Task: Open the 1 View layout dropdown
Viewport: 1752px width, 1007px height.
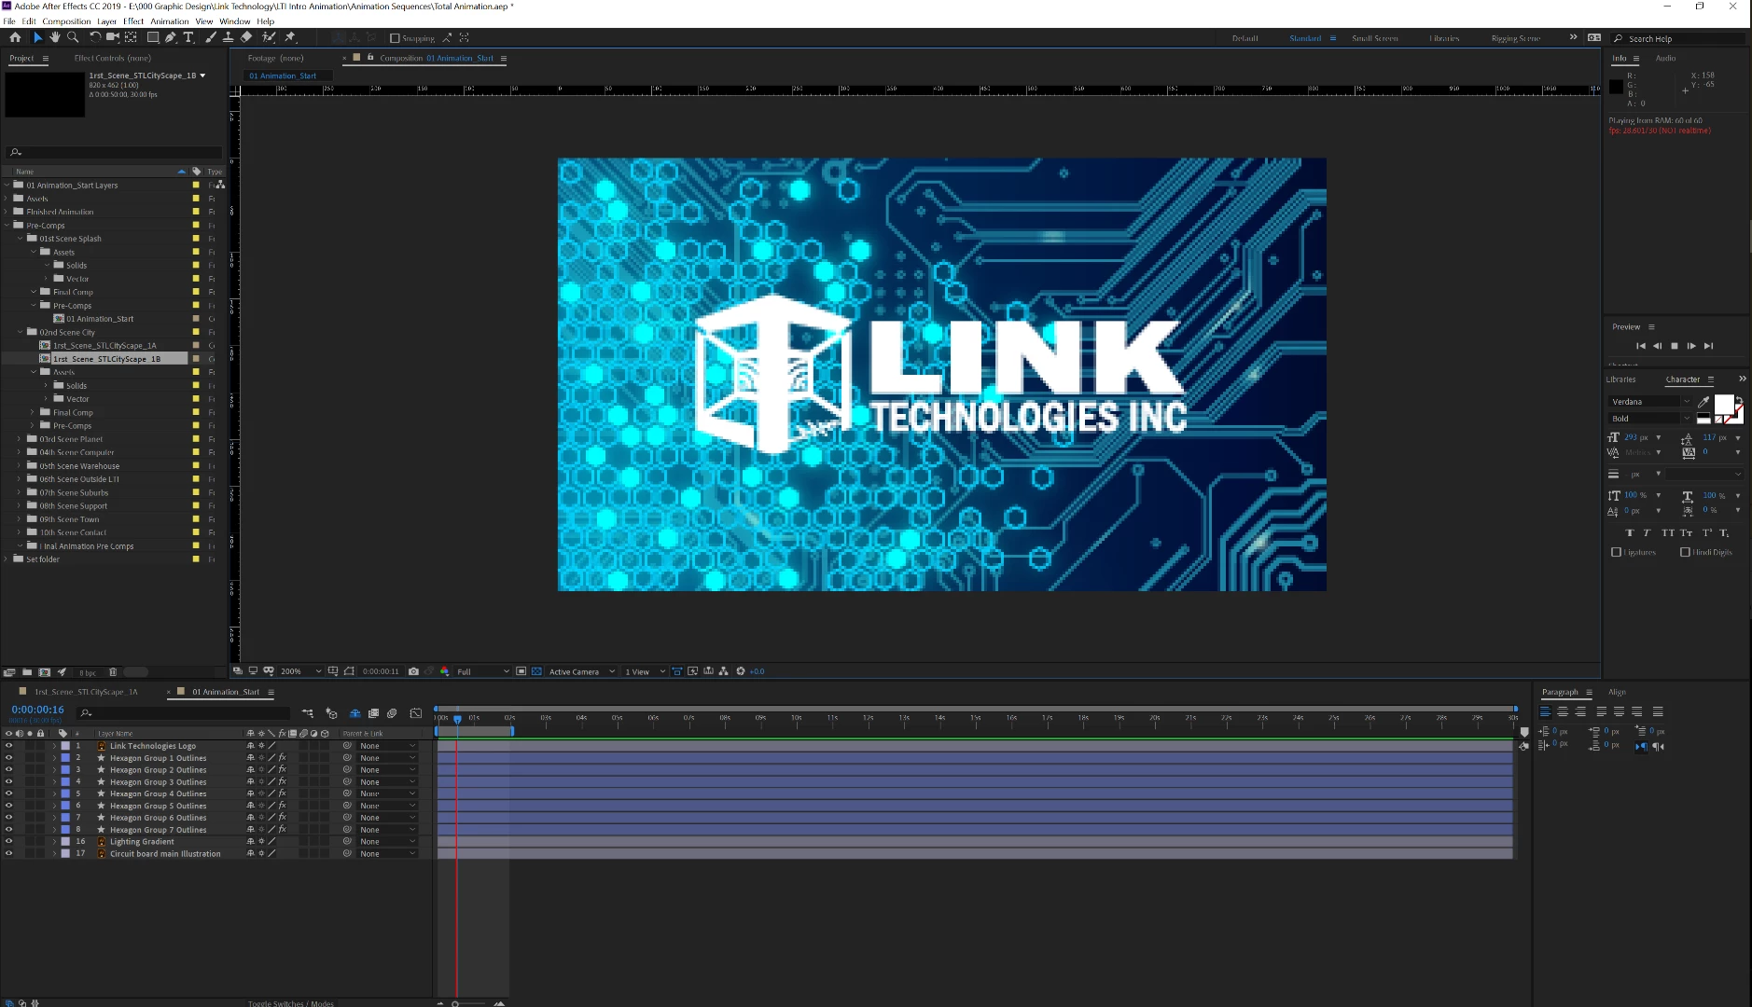Action: pyautogui.click(x=645, y=671)
